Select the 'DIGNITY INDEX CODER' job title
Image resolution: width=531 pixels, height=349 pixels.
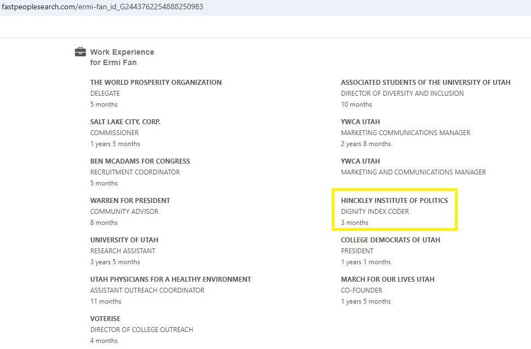pos(375,212)
